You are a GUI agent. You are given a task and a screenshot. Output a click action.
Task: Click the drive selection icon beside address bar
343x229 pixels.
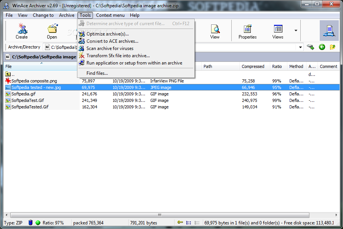point(310,47)
